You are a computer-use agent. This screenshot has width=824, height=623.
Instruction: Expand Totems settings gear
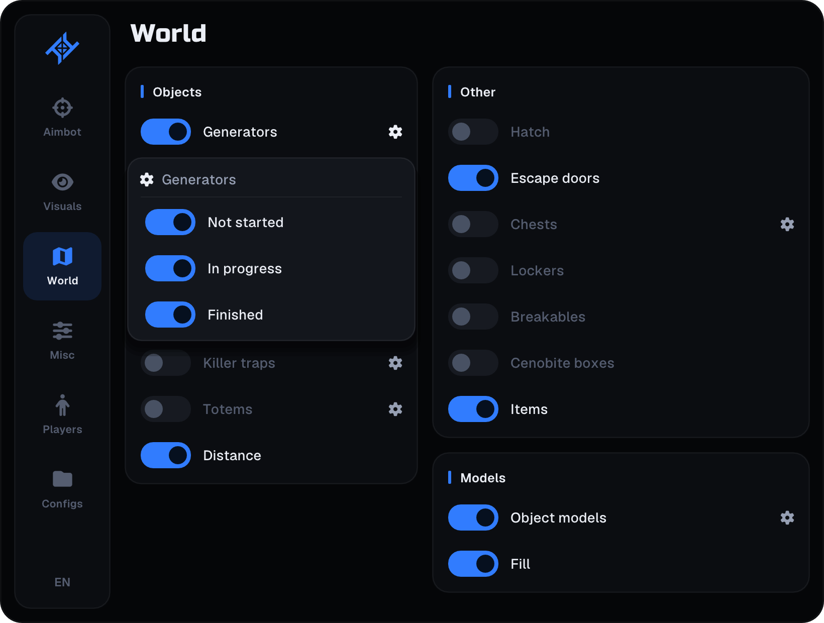click(x=395, y=409)
